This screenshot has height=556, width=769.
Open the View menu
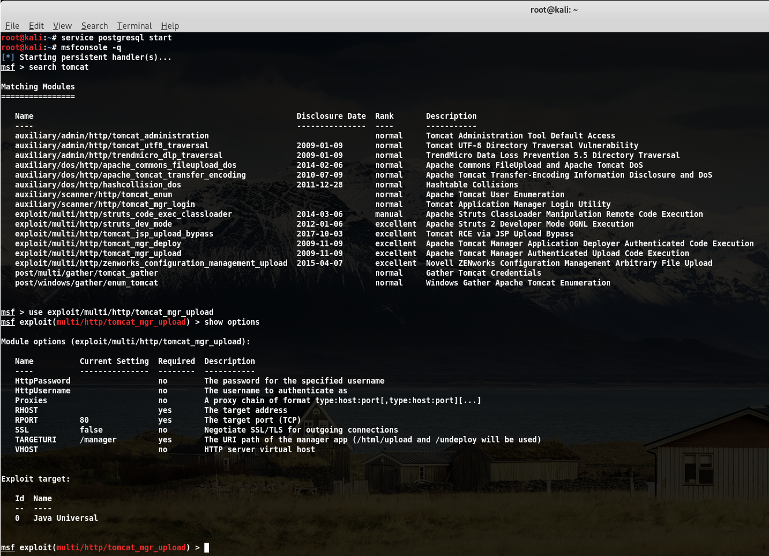(x=62, y=26)
